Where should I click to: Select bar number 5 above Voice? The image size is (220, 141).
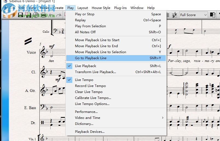pos(40,44)
